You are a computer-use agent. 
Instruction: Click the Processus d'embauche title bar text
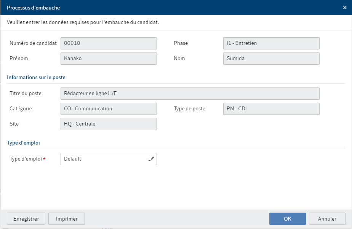pyautogui.click(x=33, y=8)
